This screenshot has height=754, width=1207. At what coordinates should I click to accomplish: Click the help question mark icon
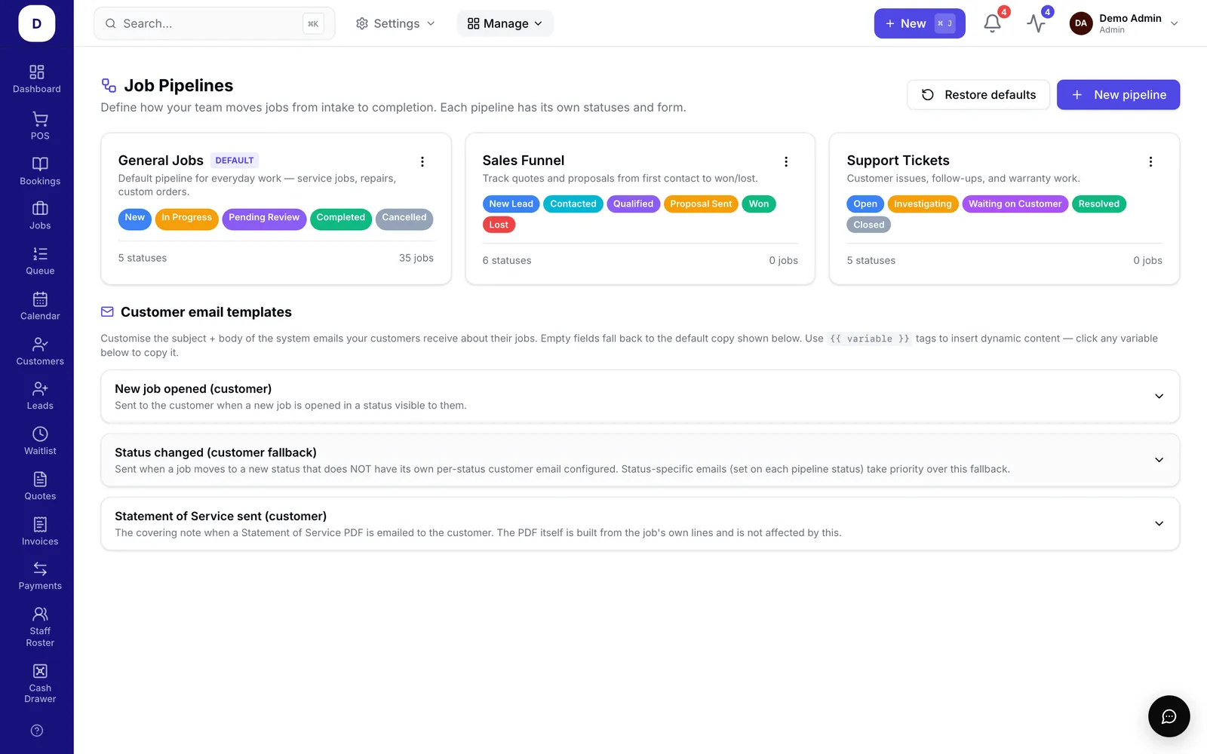[37, 731]
